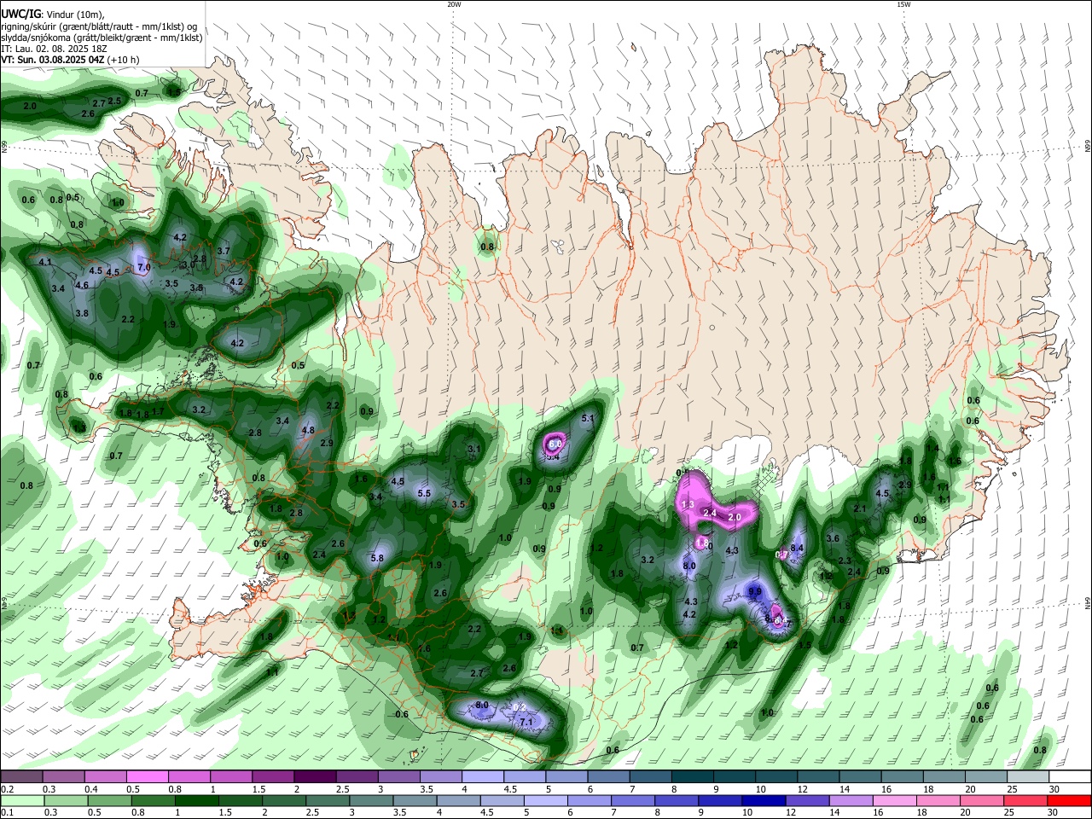Select the darkest navy blue legend swatch
Screen dimensions: 1092x819
click(763, 800)
